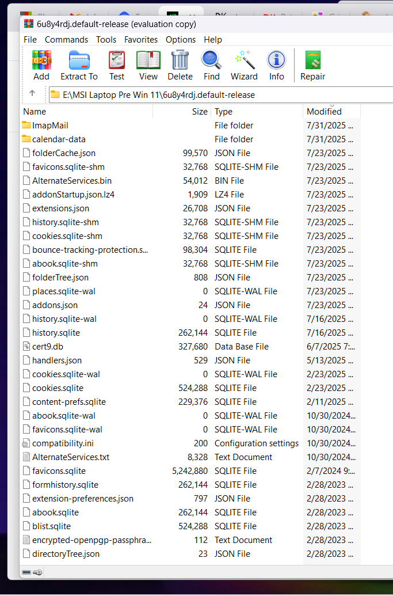Select directoryTree.json file

pos(66,554)
